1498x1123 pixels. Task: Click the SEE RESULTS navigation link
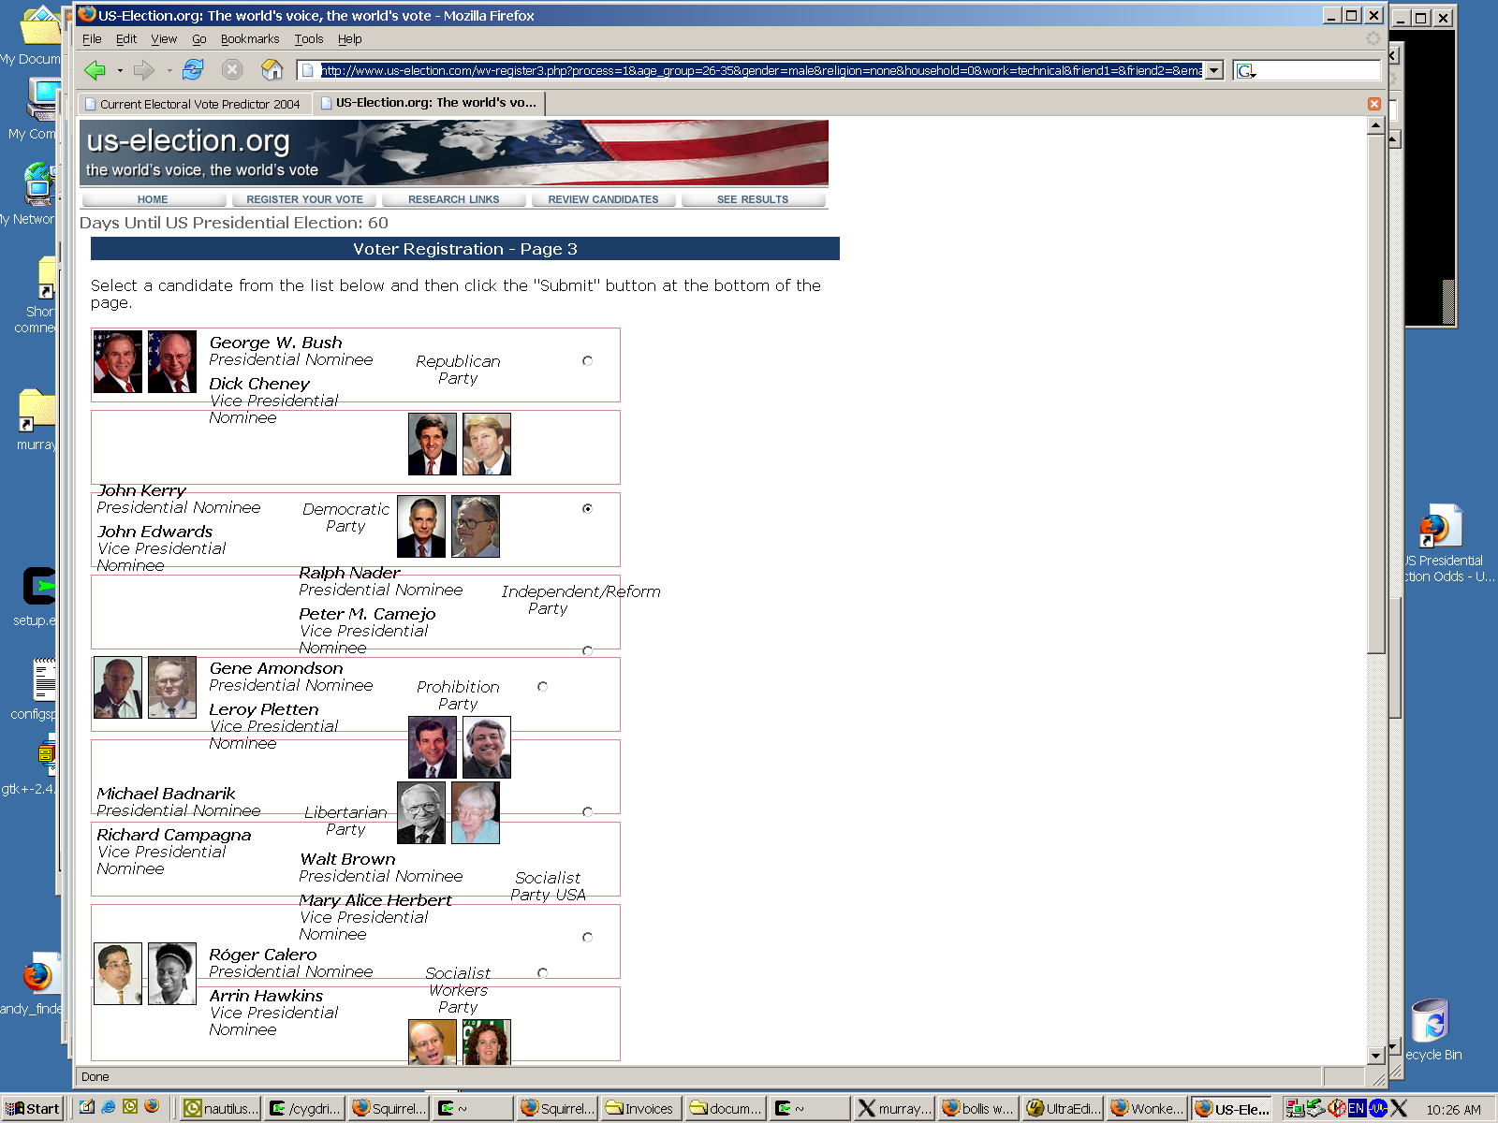click(753, 199)
